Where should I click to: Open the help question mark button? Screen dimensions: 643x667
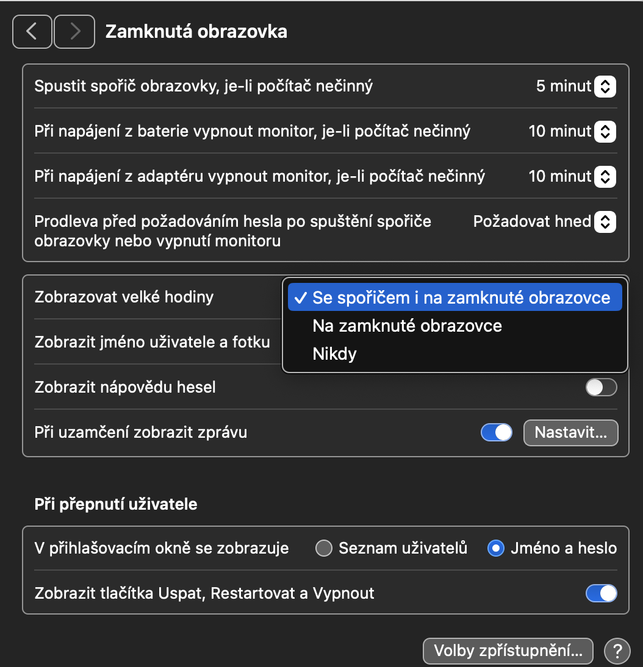pyautogui.click(x=617, y=651)
